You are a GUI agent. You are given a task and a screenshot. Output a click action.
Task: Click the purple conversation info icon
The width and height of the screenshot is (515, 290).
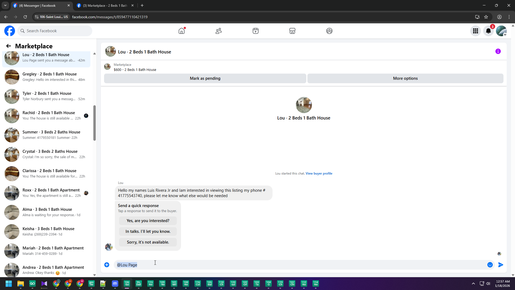tap(498, 51)
